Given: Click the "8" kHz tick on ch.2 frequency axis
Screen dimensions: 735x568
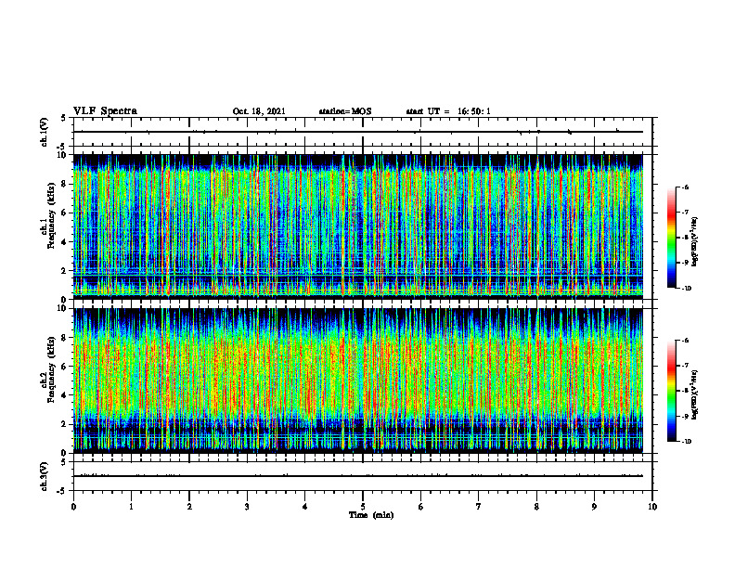Looking at the screenshot, I should click(x=64, y=338).
